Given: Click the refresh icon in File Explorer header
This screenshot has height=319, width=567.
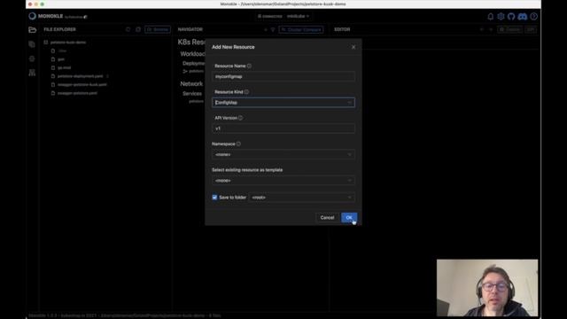Looking at the screenshot, I should click(128, 29).
